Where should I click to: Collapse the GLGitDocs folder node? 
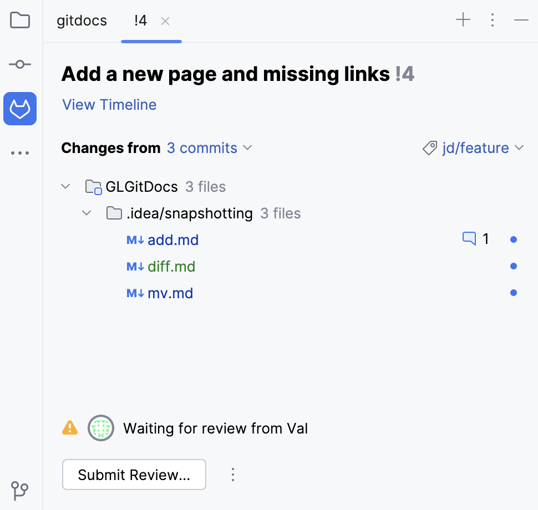(x=65, y=186)
